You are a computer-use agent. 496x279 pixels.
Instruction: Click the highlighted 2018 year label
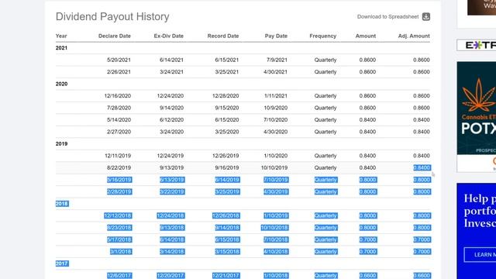pyautogui.click(x=62, y=203)
